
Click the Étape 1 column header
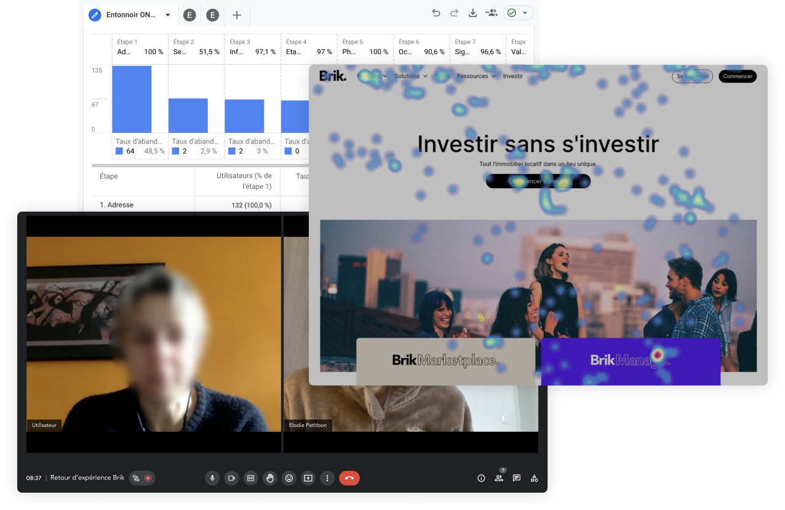(x=140, y=47)
